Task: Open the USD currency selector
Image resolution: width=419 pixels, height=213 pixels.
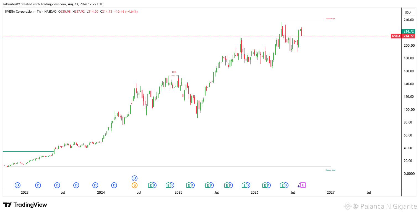Action: (x=408, y=12)
